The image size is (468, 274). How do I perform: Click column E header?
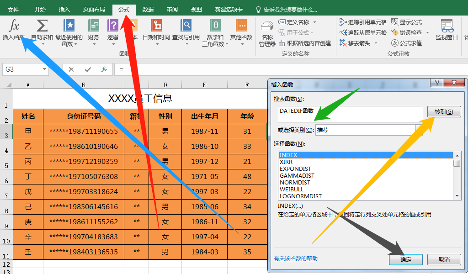click(204, 85)
